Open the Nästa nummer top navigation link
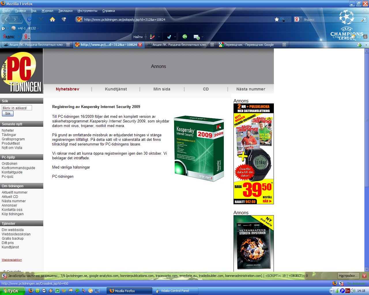This screenshot has height=295, width=369. coord(251,89)
